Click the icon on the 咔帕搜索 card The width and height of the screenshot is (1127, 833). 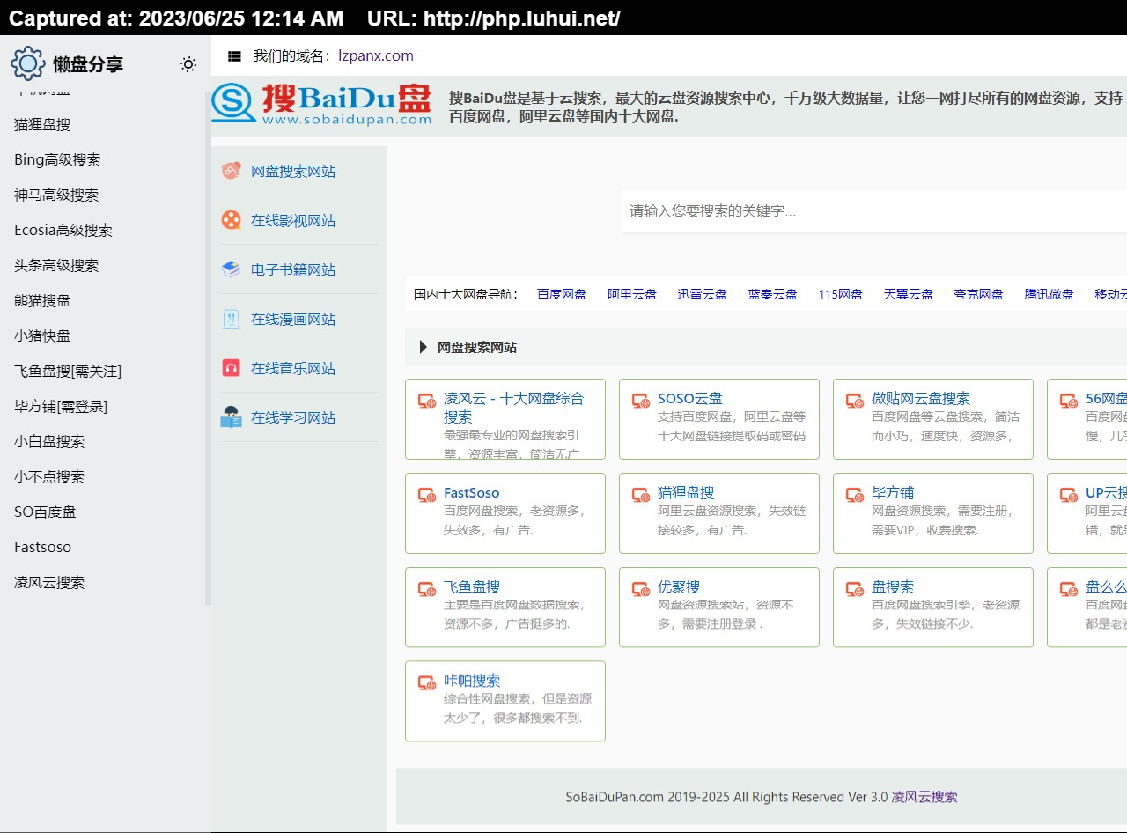(427, 682)
